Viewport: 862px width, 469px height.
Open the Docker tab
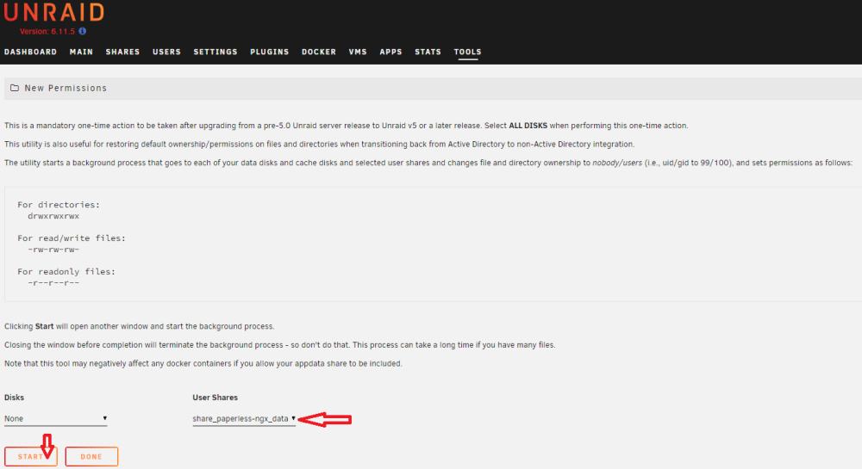(319, 52)
